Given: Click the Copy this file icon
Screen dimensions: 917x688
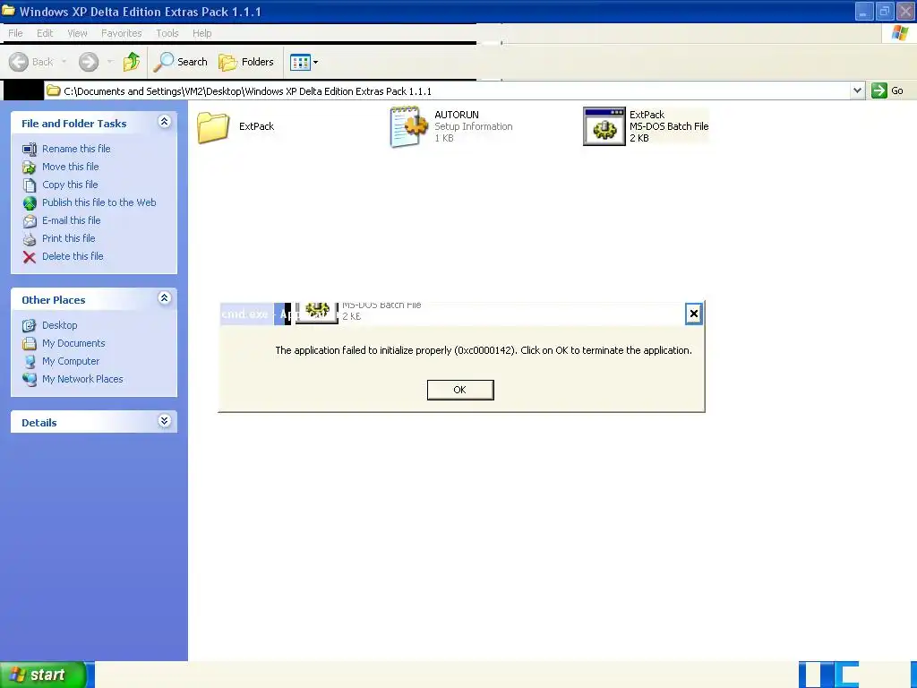Looking at the screenshot, I should pos(30,185).
